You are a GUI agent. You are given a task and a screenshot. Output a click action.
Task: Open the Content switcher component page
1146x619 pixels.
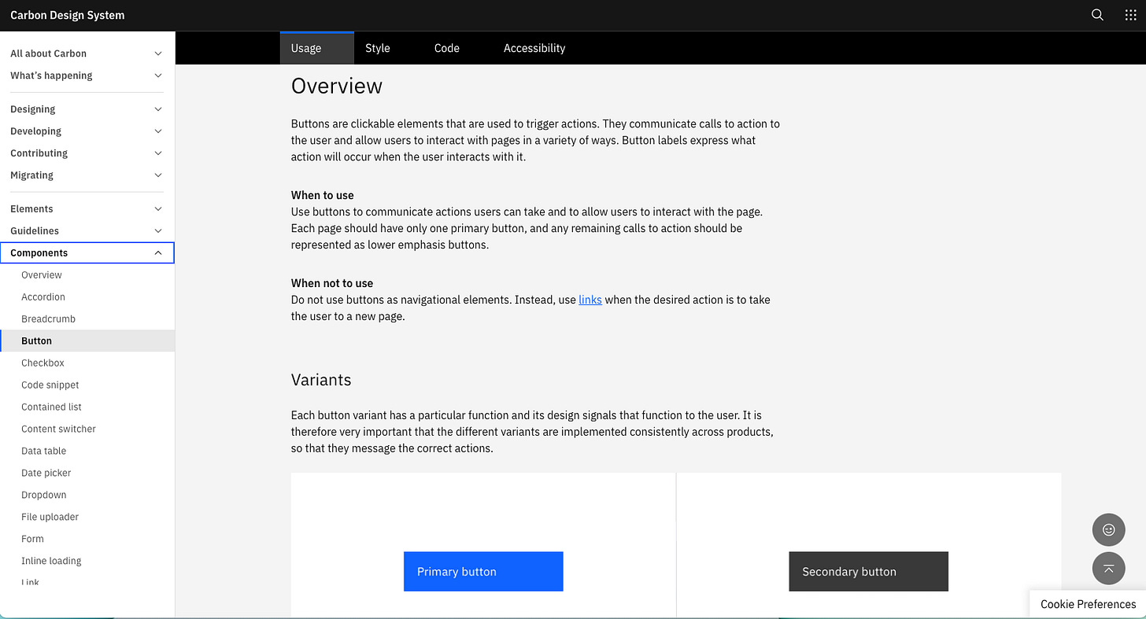point(87,429)
